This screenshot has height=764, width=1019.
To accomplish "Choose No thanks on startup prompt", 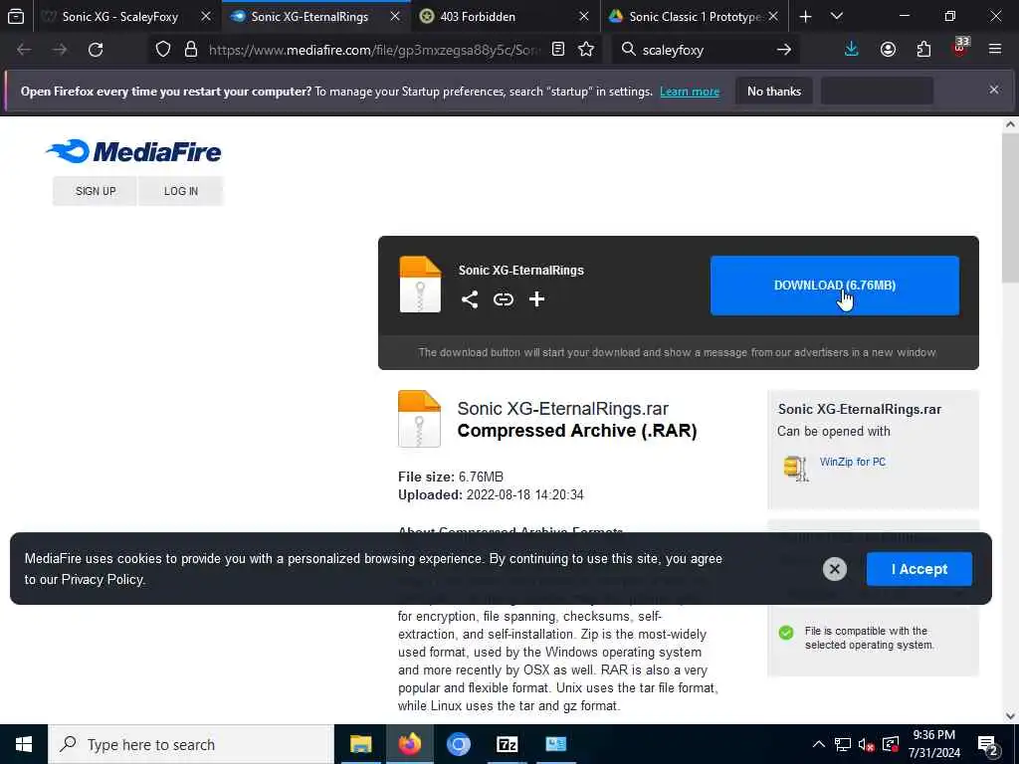I will pos(774,91).
